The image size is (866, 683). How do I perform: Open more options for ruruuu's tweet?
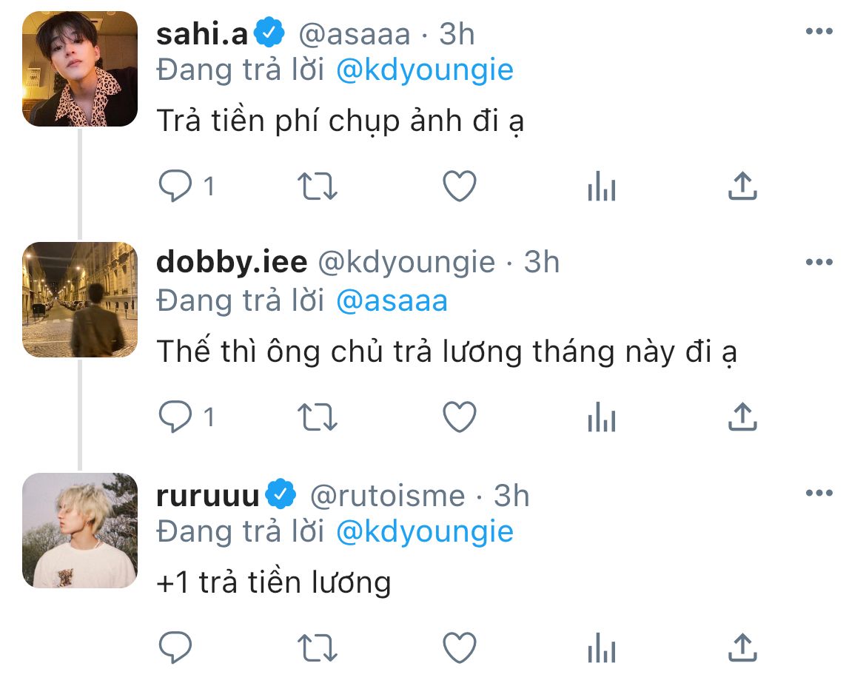point(819,493)
